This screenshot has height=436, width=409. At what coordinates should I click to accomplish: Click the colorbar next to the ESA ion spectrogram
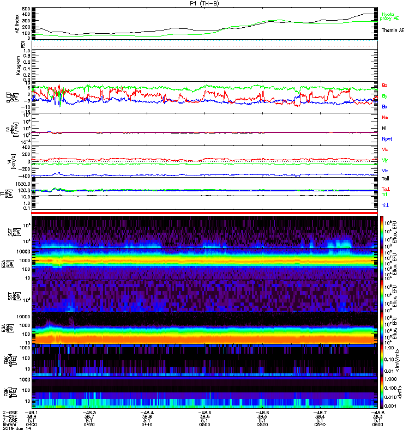381,264
